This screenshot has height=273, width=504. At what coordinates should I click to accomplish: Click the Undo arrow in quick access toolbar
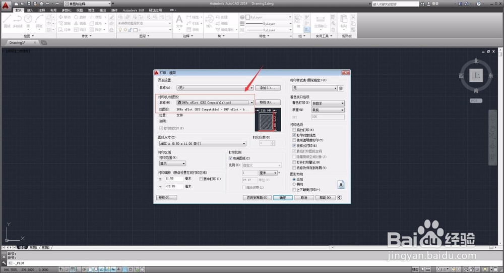(48, 4)
